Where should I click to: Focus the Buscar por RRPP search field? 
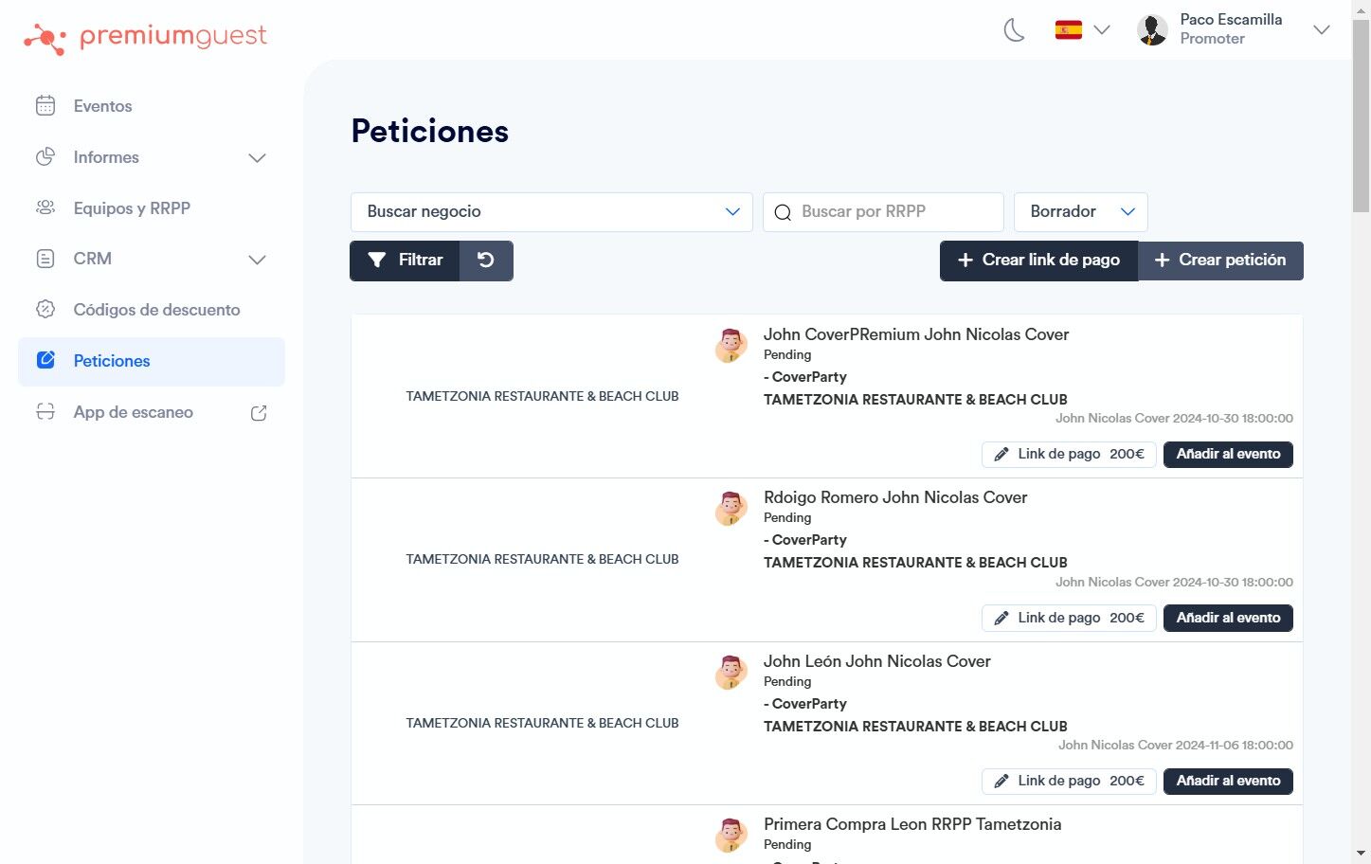(883, 212)
